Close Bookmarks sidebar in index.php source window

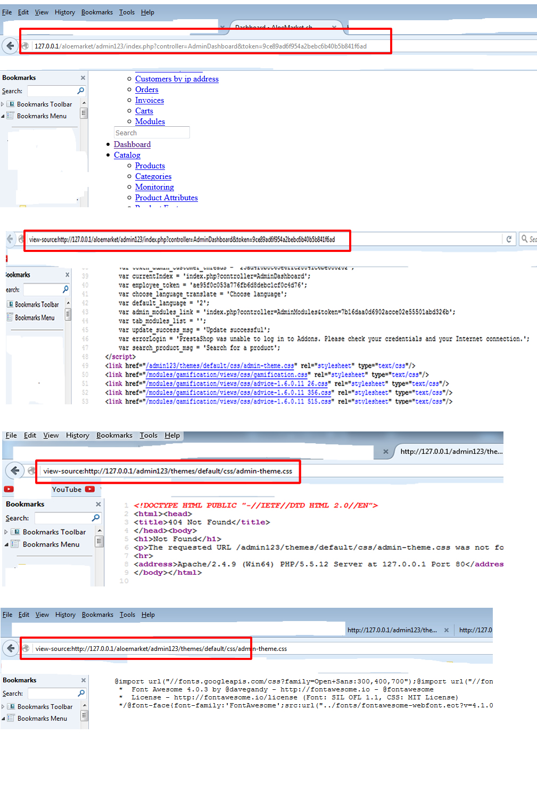[x=67, y=275]
